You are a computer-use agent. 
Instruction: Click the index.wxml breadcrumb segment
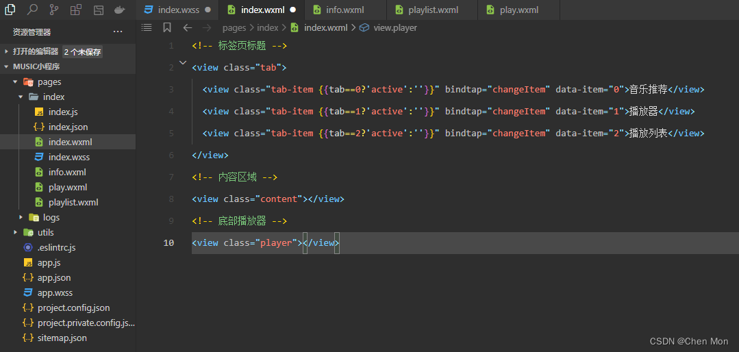point(326,28)
